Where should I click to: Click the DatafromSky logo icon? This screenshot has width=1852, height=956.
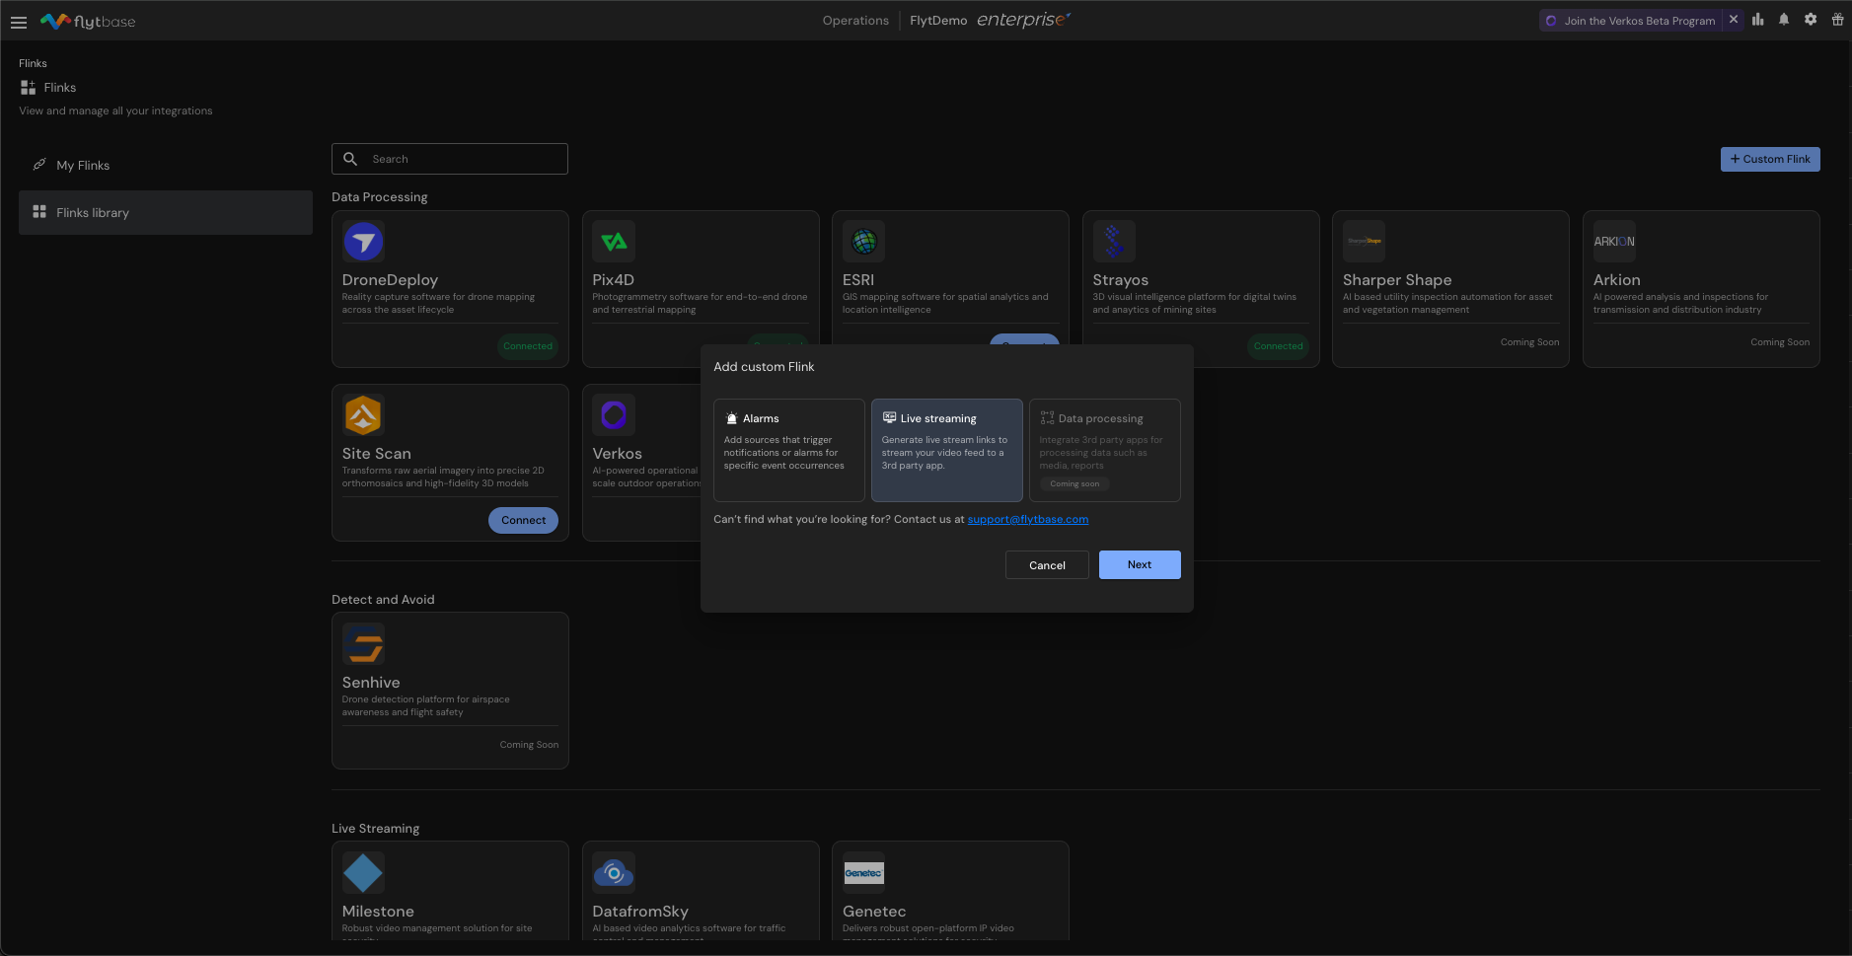tap(614, 873)
